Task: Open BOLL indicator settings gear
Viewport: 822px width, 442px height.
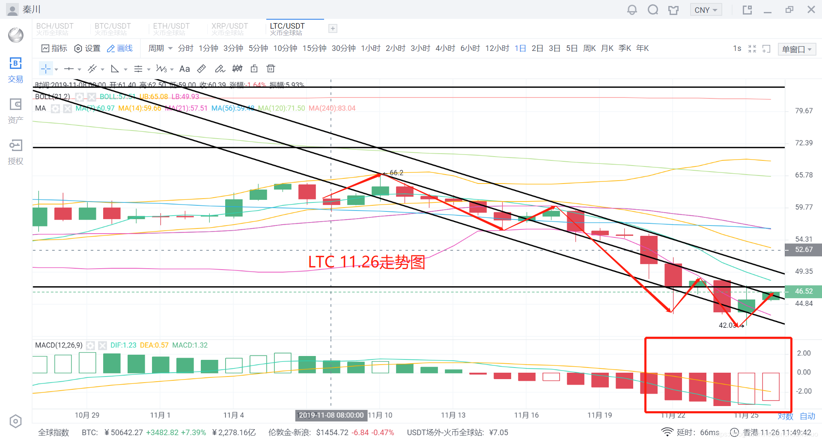Action: click(x=79, y=97)
